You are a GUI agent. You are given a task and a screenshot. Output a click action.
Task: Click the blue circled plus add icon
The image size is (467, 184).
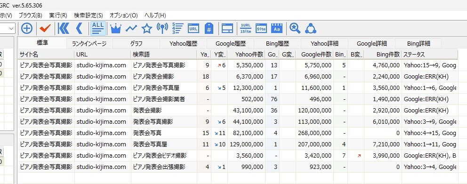coord(27,29)
